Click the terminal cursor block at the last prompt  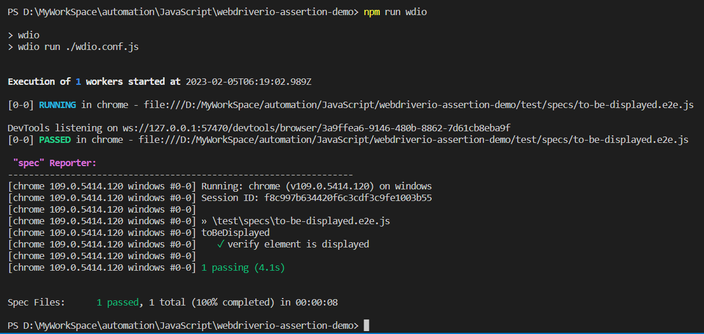pos(367,325)
